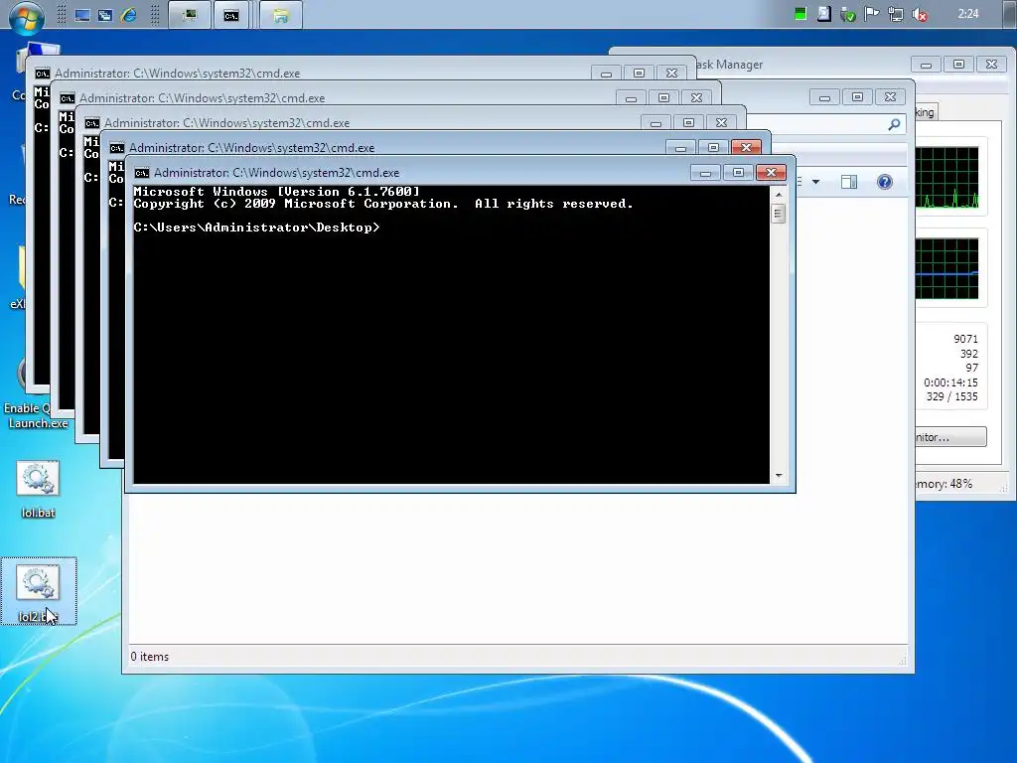
Task: Click the cmd window scrollbar thumb
Action: pos(779,213)
